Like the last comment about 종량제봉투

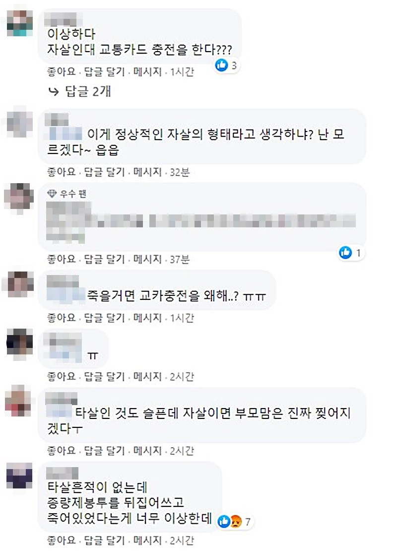[62, 540]
